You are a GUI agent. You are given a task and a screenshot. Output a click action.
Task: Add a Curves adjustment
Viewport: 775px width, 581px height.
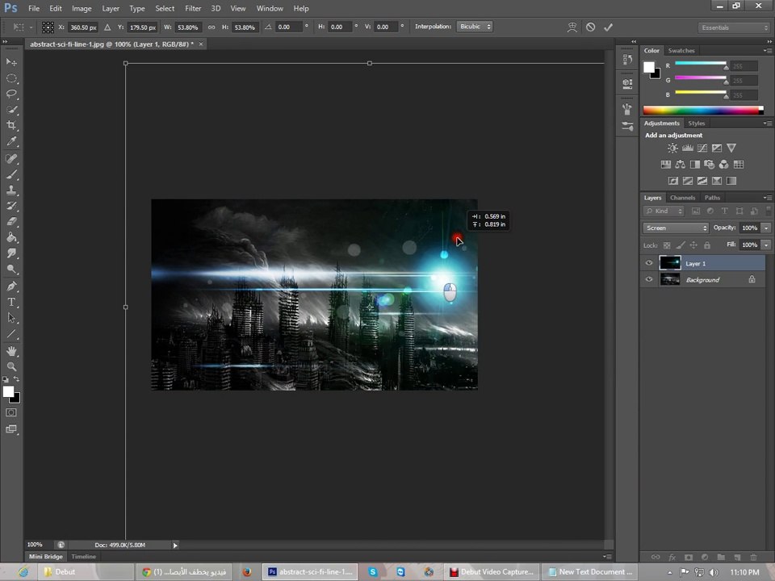click(x=702, y=148)
